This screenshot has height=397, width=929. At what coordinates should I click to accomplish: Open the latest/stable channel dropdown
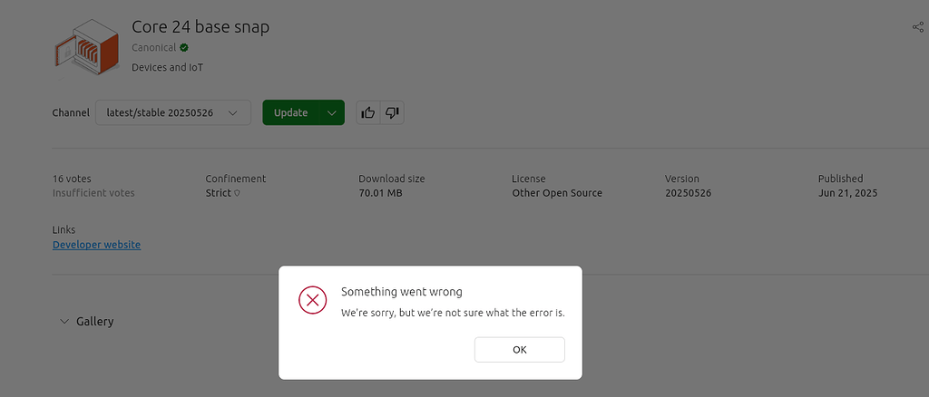[172, 112]
